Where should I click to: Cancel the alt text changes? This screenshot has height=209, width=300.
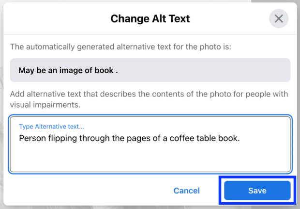pos(187,191)
